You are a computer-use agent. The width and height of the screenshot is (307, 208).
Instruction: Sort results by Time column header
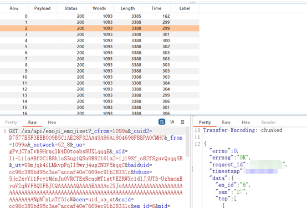tap(156, 8)
